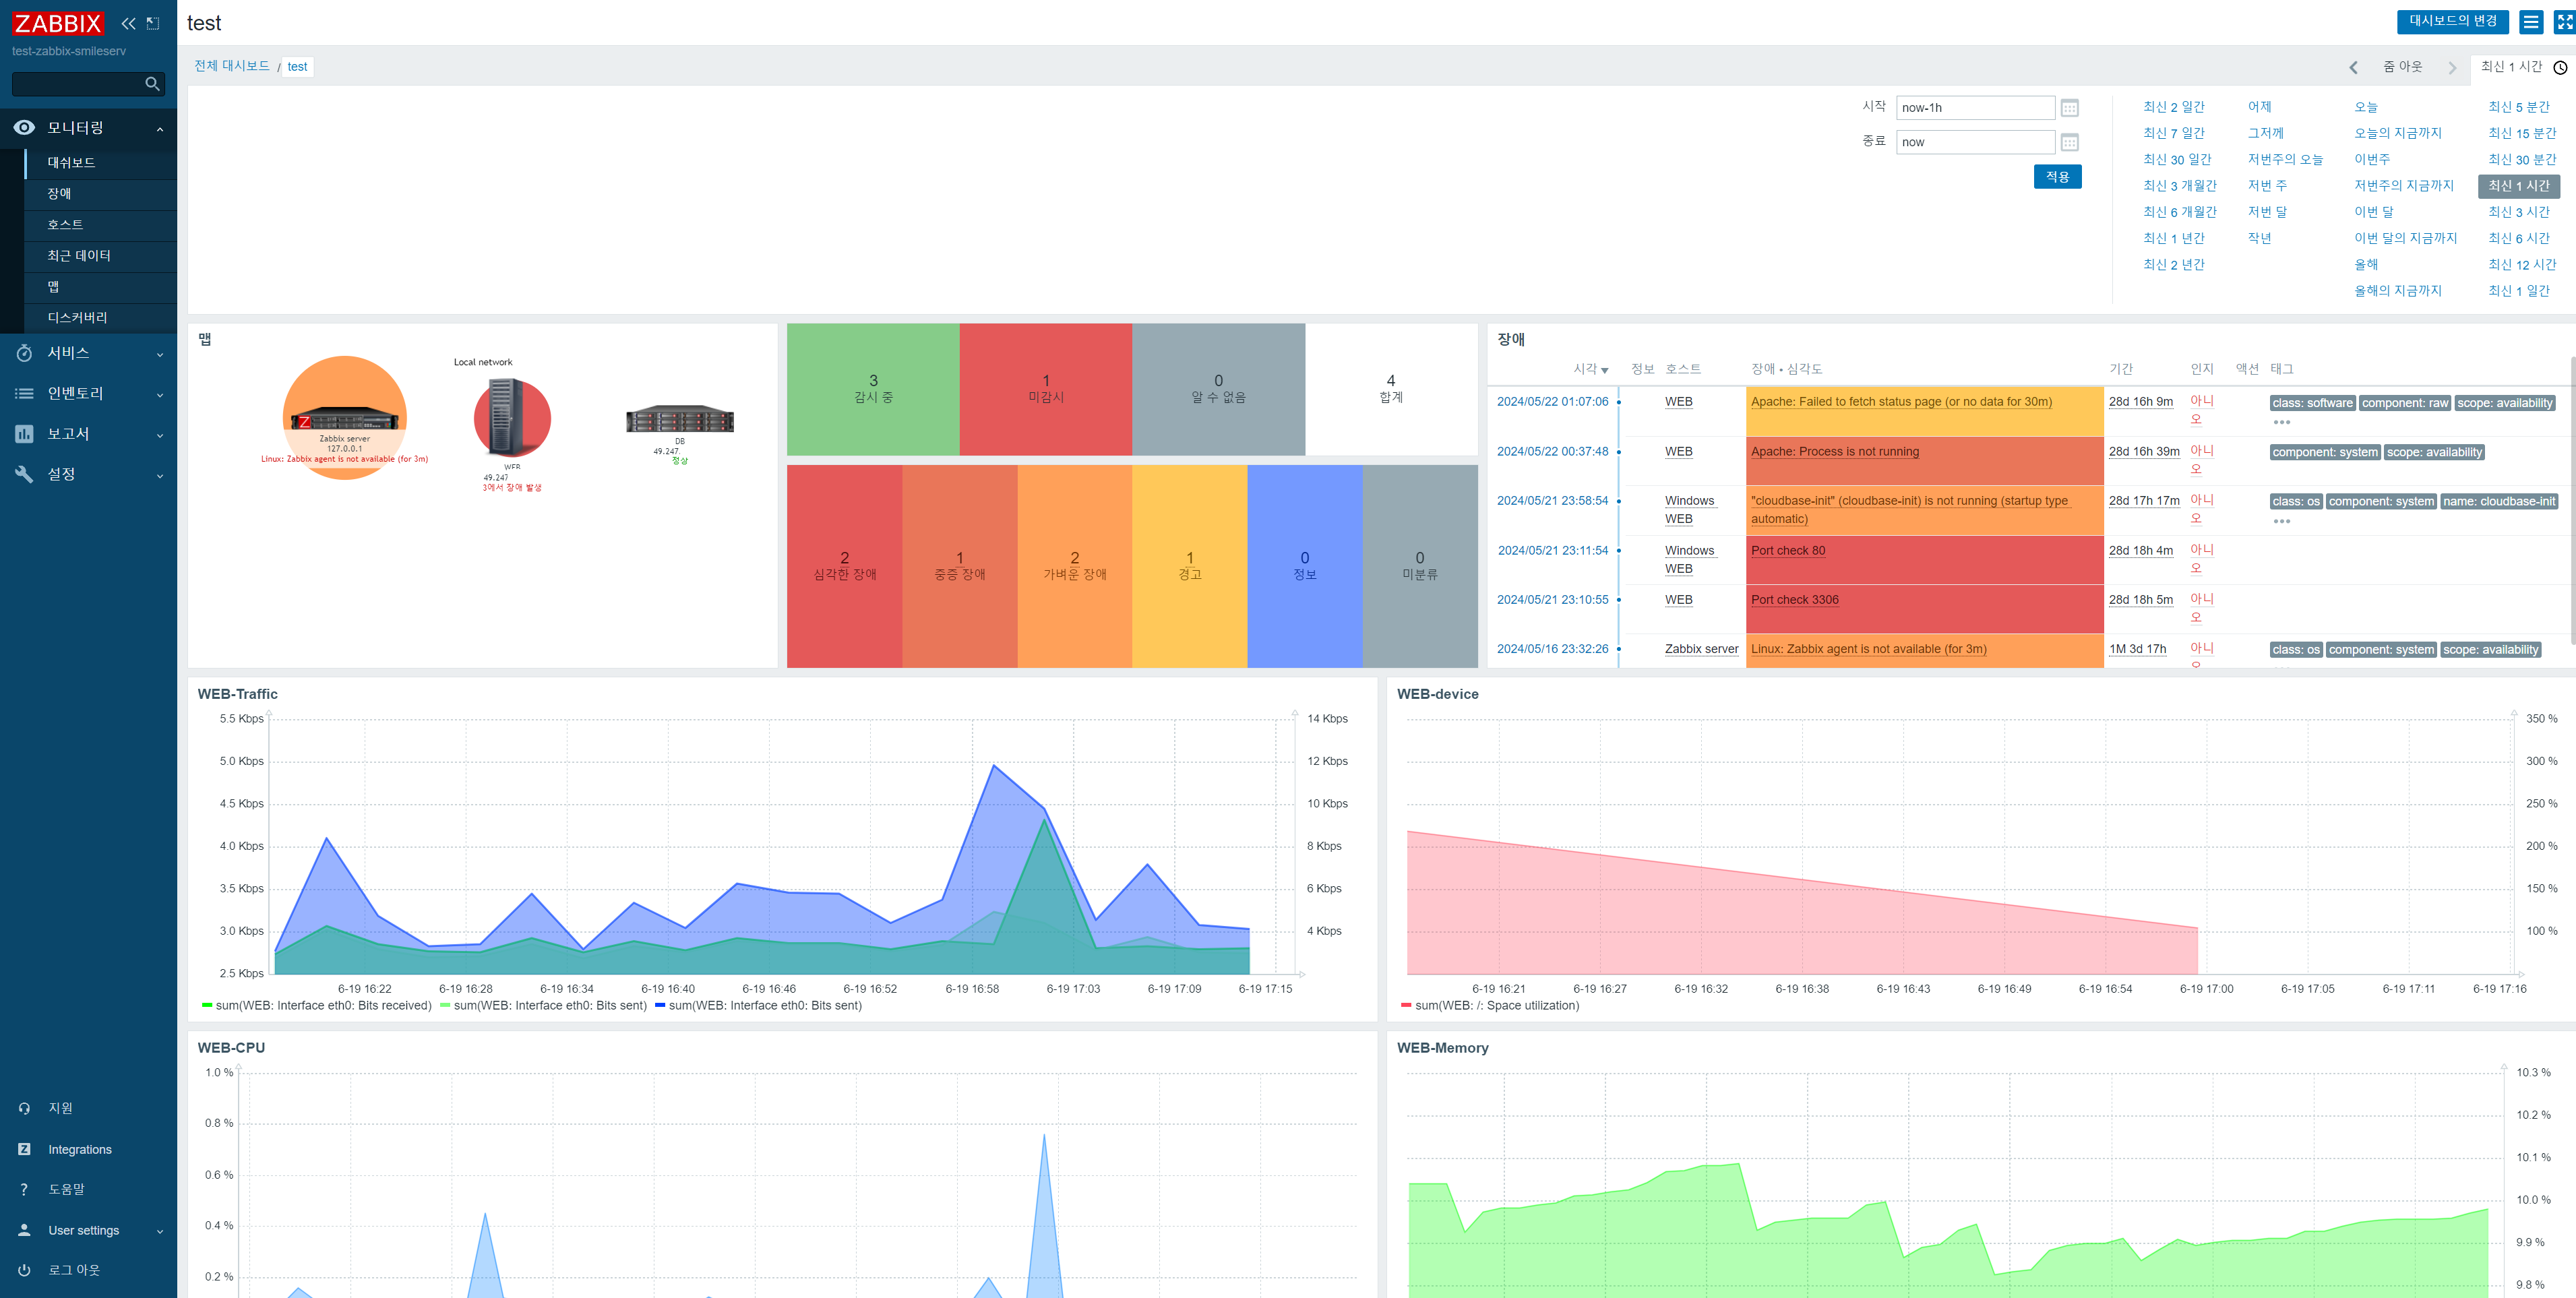Open 최근 데이터 in the sidebar
This screenshot has width=2576, height=1298.
point(79,255)
